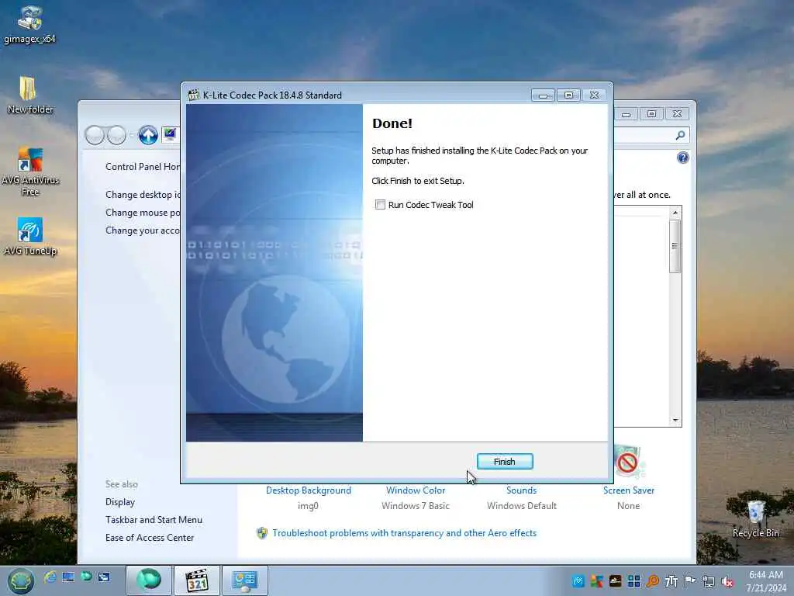Viewport: 794px width, 596px height.
Task: Click the Up arrow in Control Panel window
Action: 148,135
